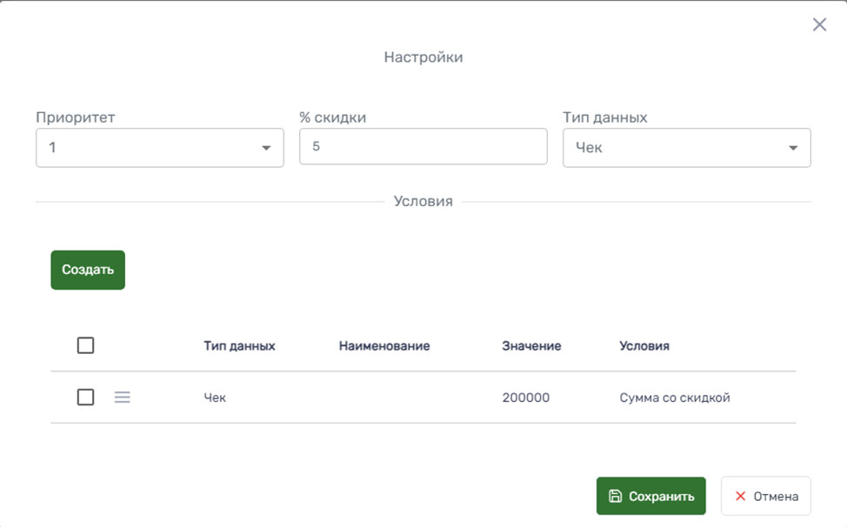
Task: Click the Условия column header in the table
Action: 644,346
